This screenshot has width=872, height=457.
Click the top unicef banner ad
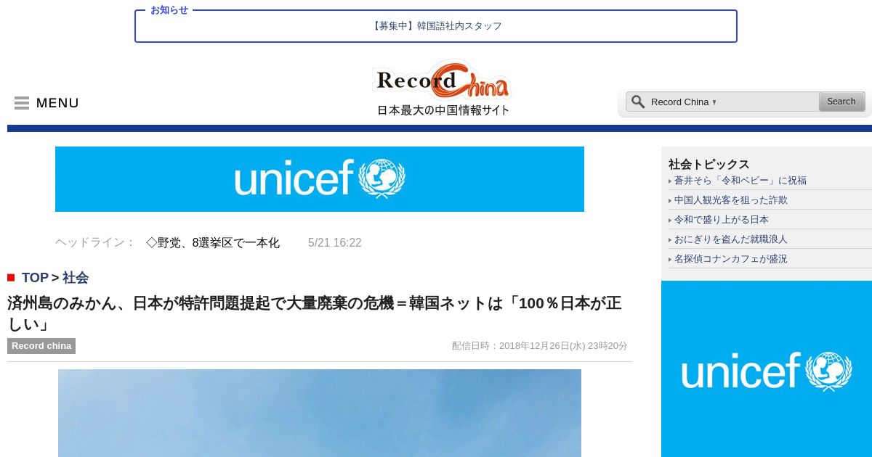coord(320,179)
